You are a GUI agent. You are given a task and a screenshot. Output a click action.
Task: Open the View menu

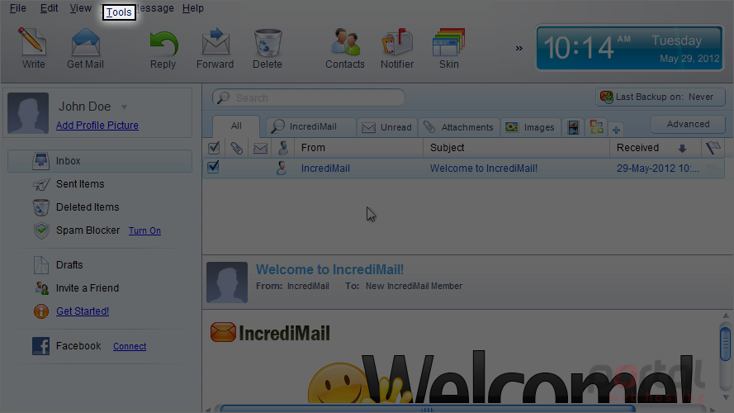pyautogui.click(x=81, y=8)
